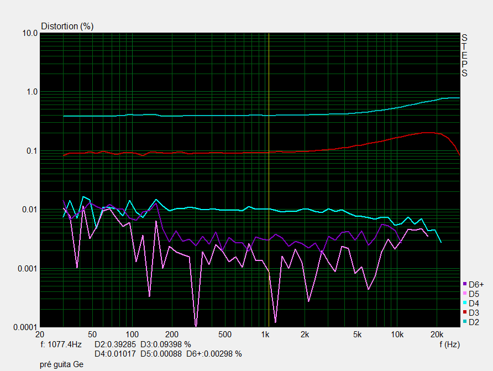
Task: Select the D2 legend label
Action: tap(474, 322)
